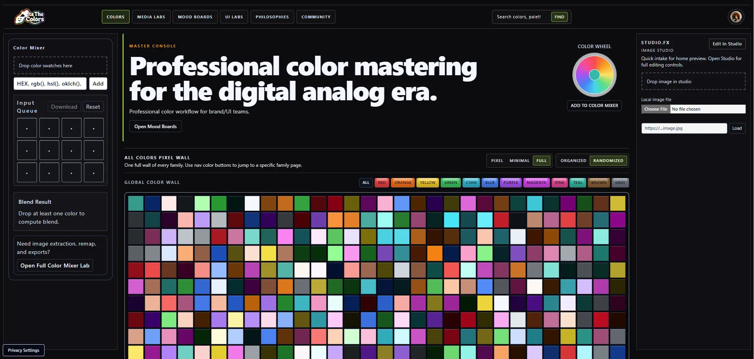Filter wall by MAGENTA family

click(x=536, y=183)
